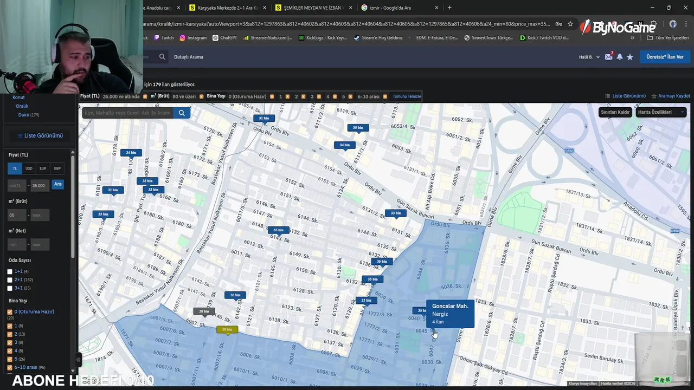694x390 pixels.
Task: Uncheck '6-10 arası' building age checkbox
Action: coord(10,367)
